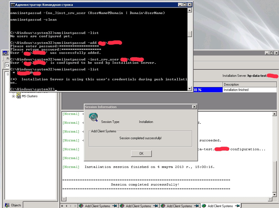Click the Data Protector window title icon
This screenshot has width=279, height=208.
tap(5, 53)
